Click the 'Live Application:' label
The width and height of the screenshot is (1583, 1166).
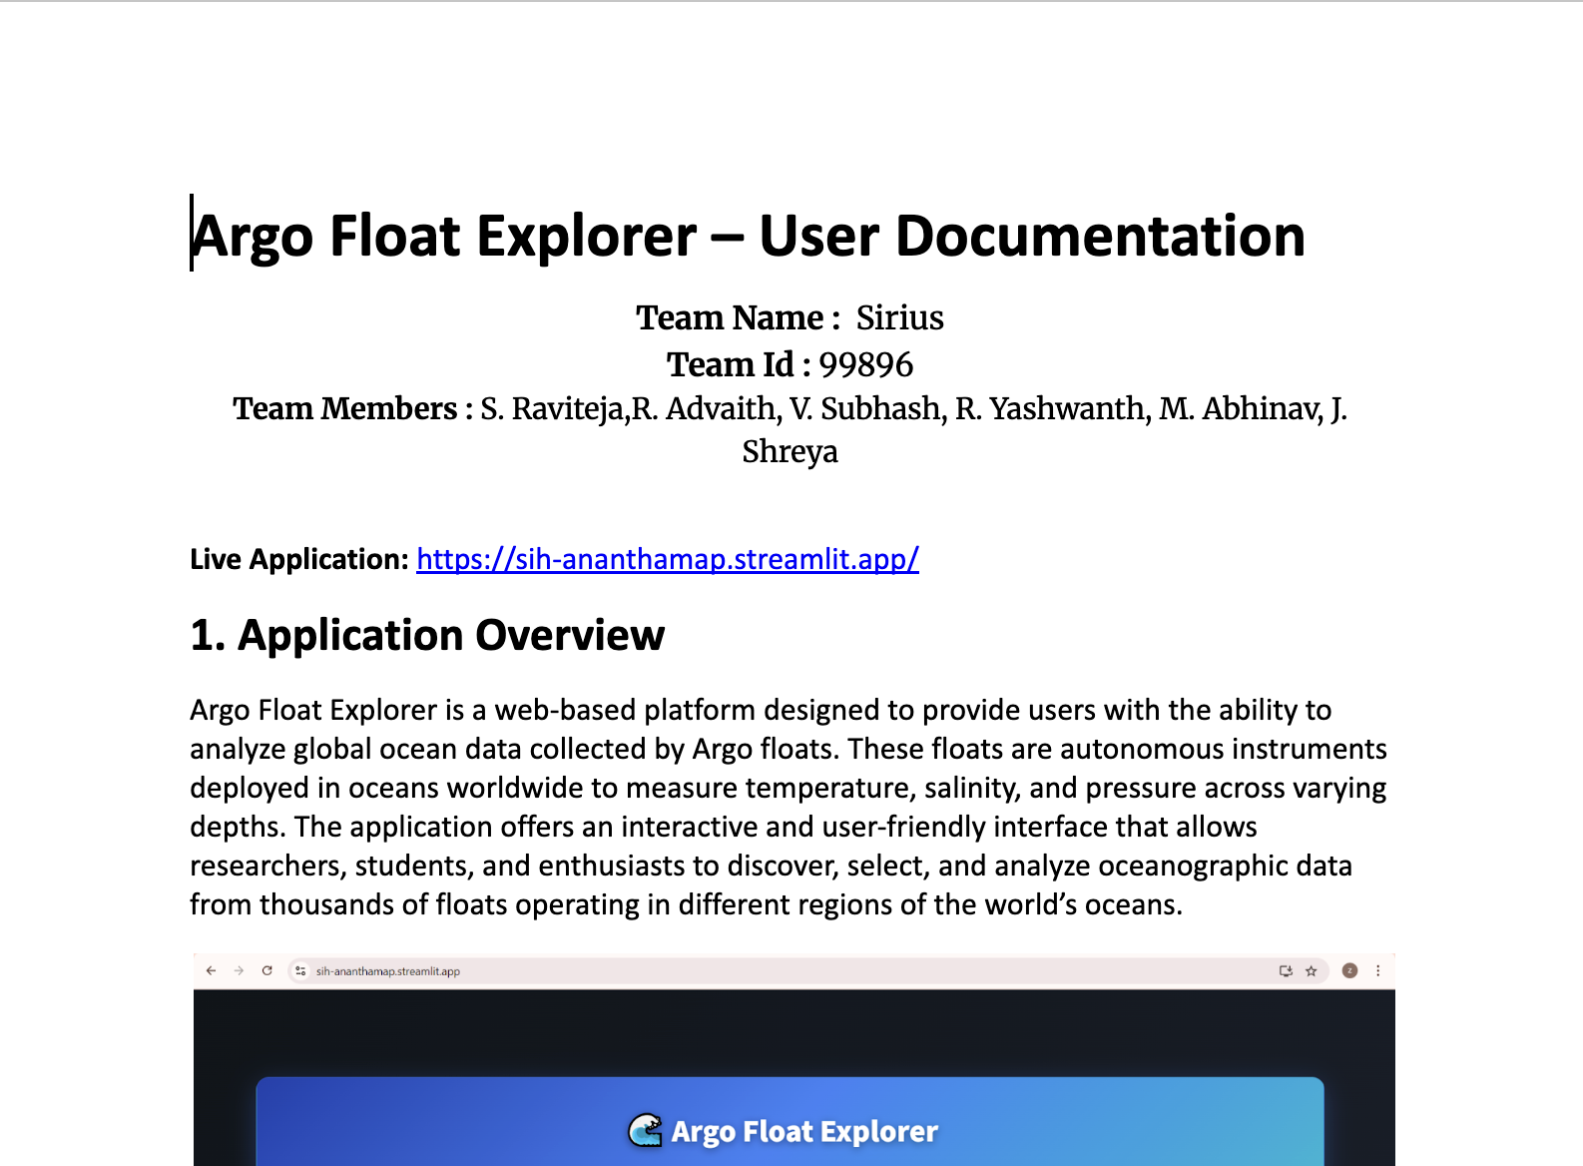[299, 559]
